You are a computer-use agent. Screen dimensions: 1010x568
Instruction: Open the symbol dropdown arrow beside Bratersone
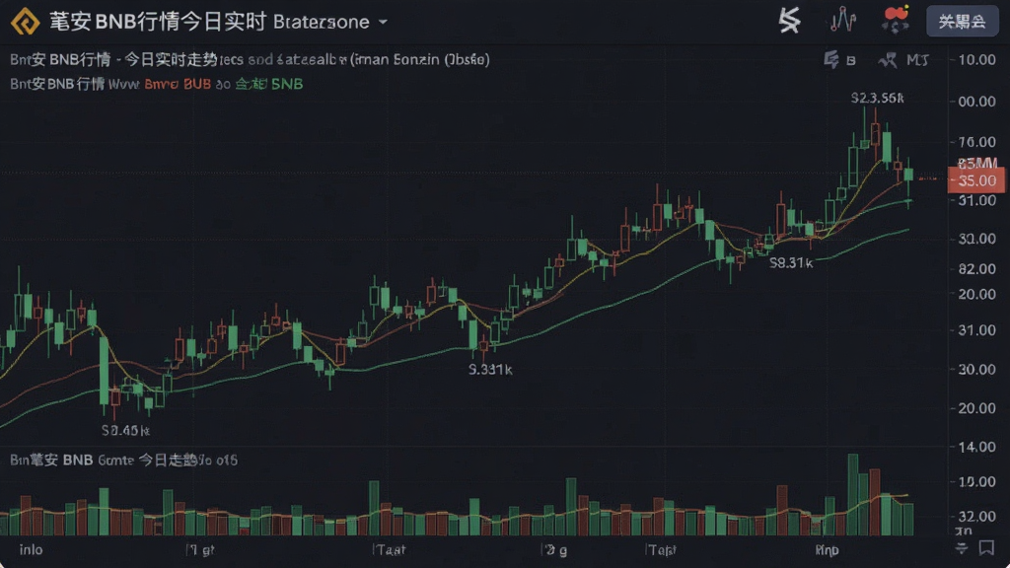tap(384, 22)
